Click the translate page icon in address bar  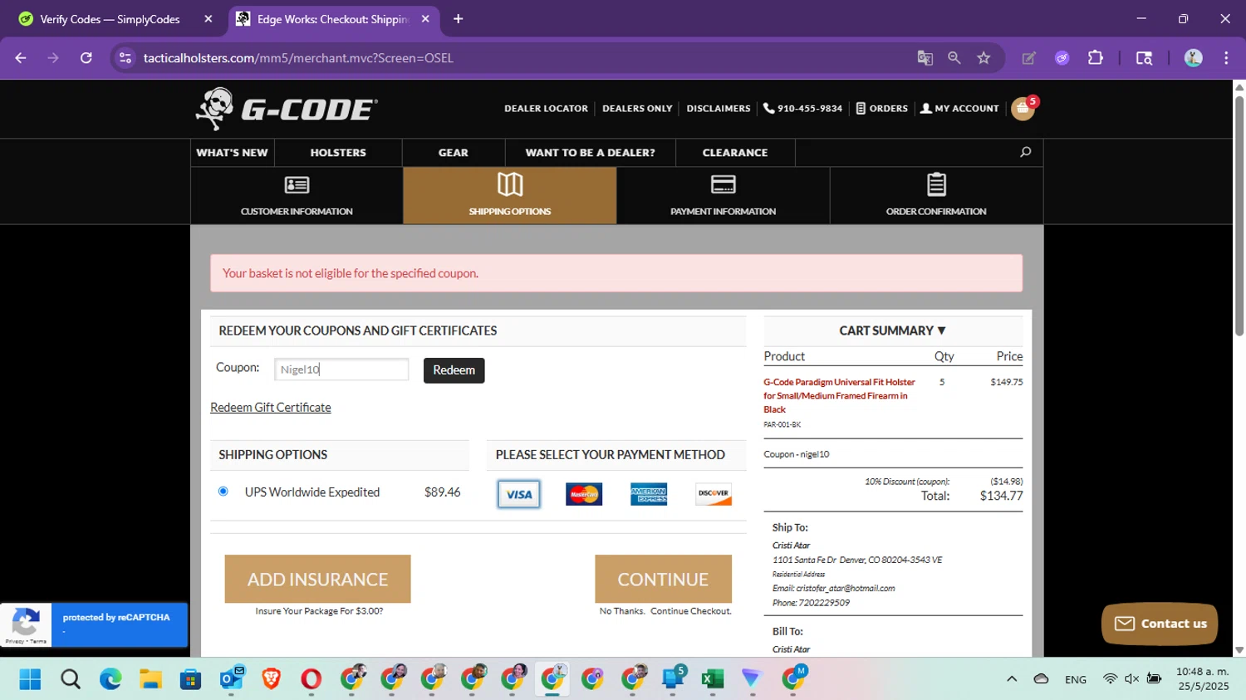(x=925, y=58)
